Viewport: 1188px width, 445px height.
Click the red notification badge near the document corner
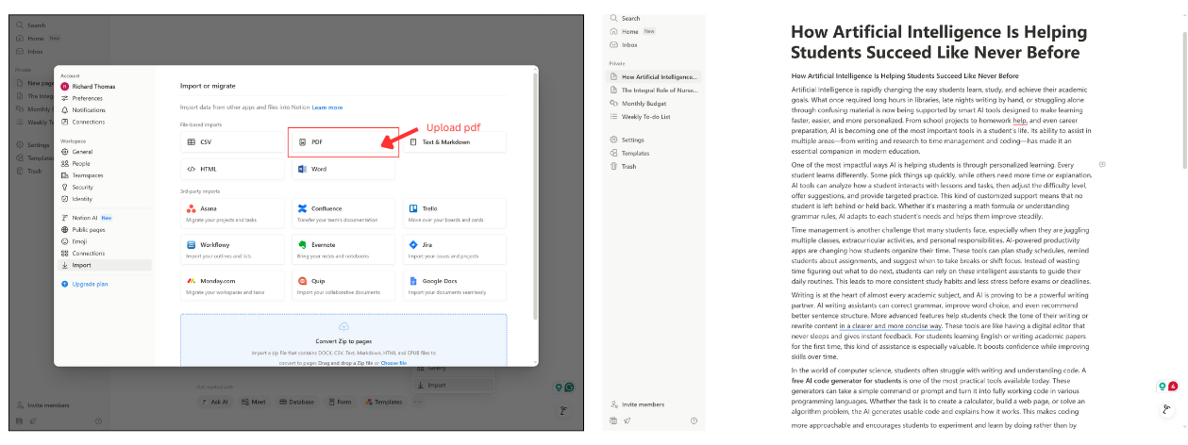point(1173,387)
